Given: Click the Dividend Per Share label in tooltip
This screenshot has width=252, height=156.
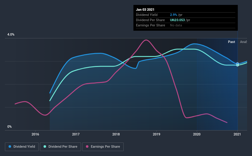Looking at the screenshot, I should pos(150,20).
